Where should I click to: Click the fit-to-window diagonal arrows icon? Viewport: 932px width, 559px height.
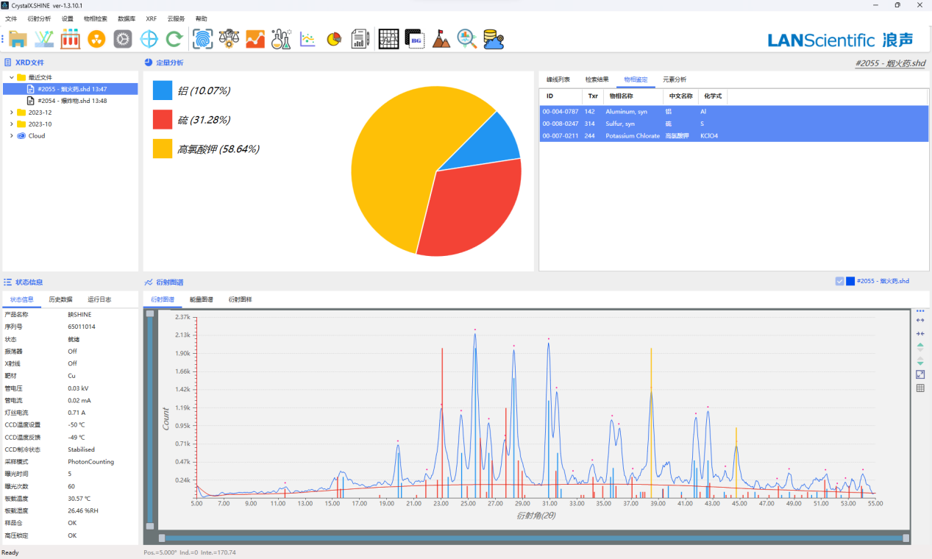[920, 374]
